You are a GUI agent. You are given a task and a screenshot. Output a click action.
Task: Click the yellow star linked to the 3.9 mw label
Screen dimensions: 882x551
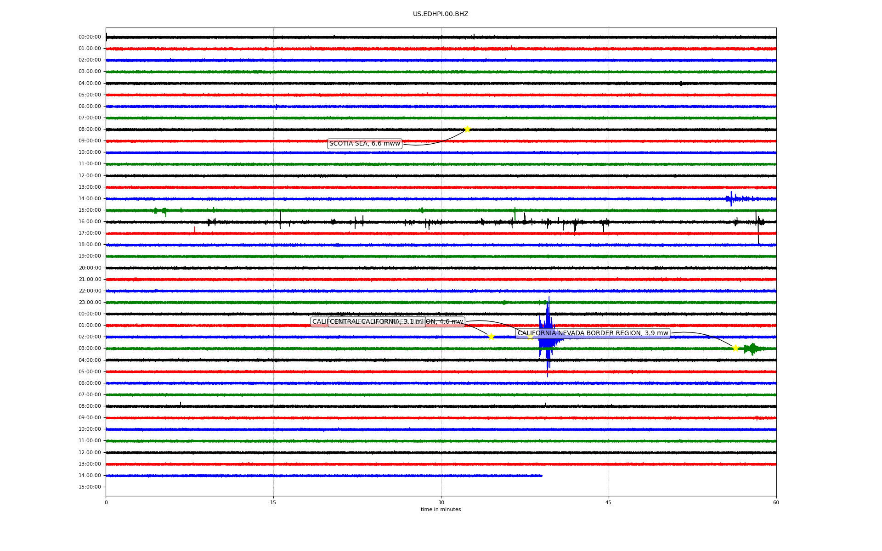pyautogui.click(x=735, y=348)
